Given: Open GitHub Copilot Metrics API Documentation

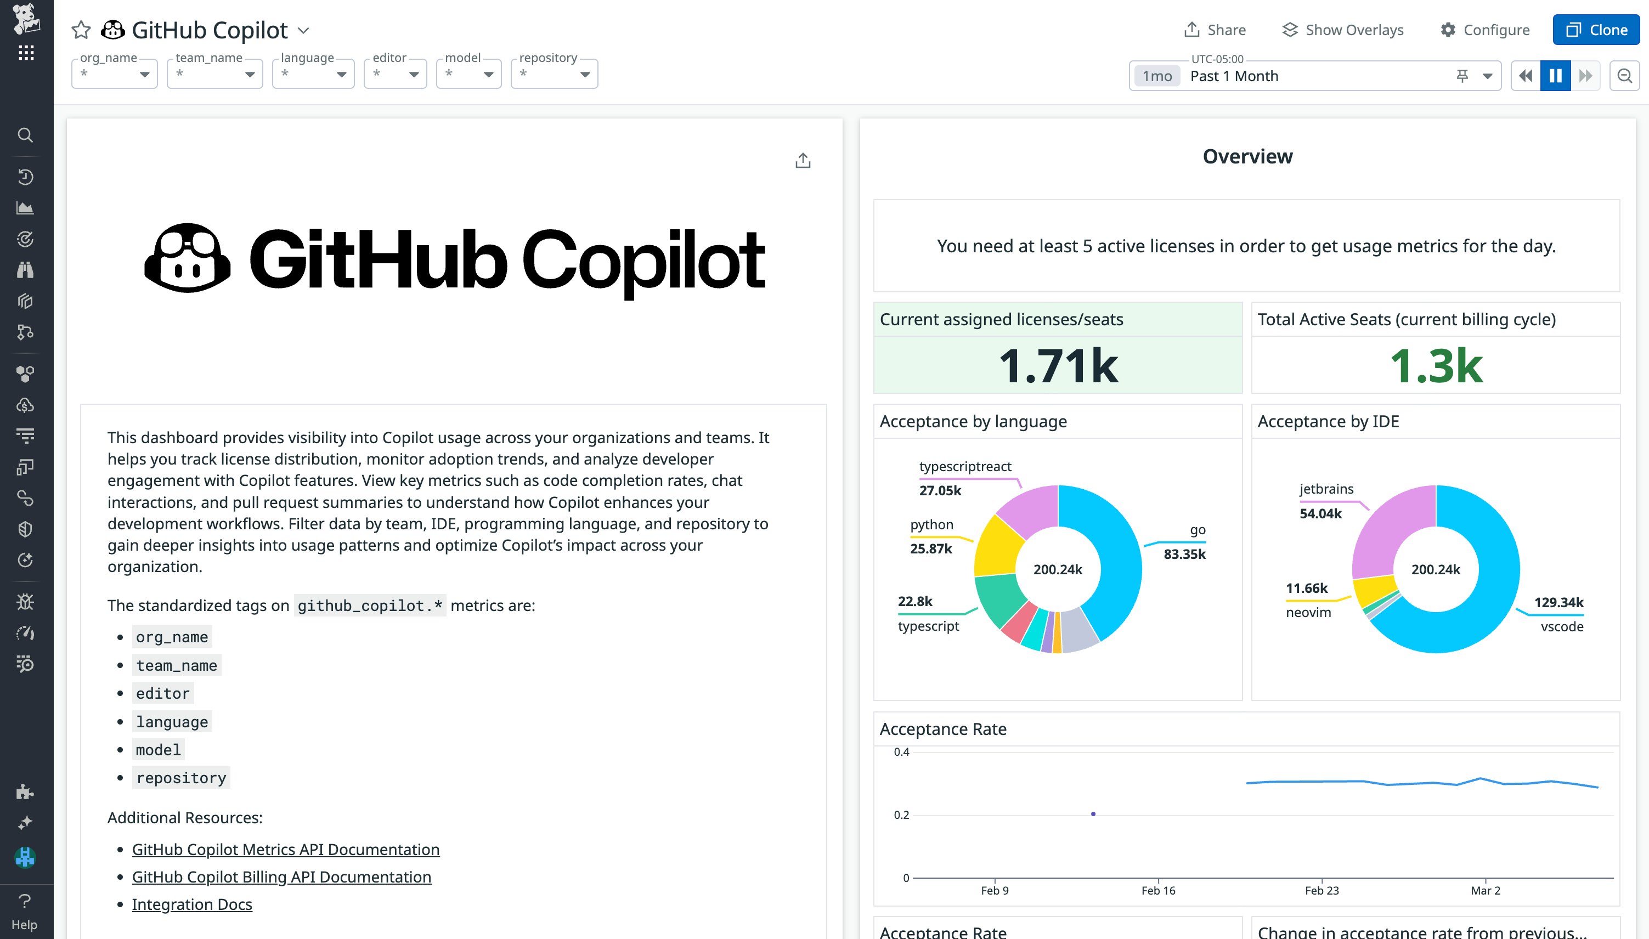Looking at the screenshot, I should point(286,850).
